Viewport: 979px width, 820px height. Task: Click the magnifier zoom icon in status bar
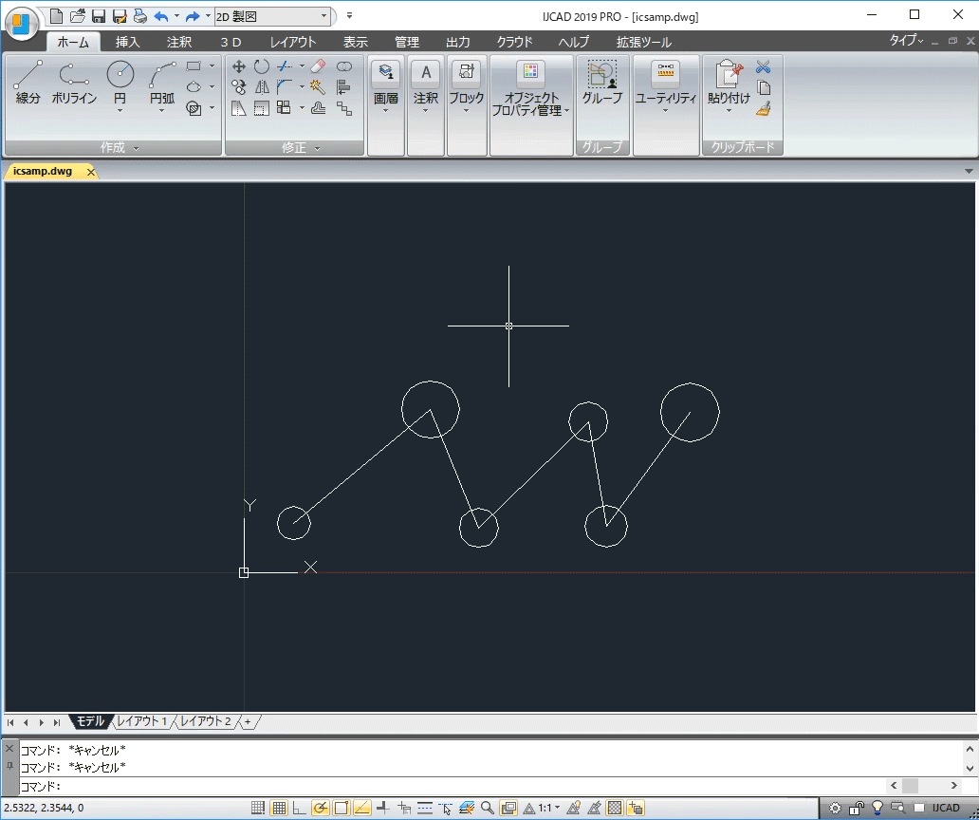click(488, 808)
